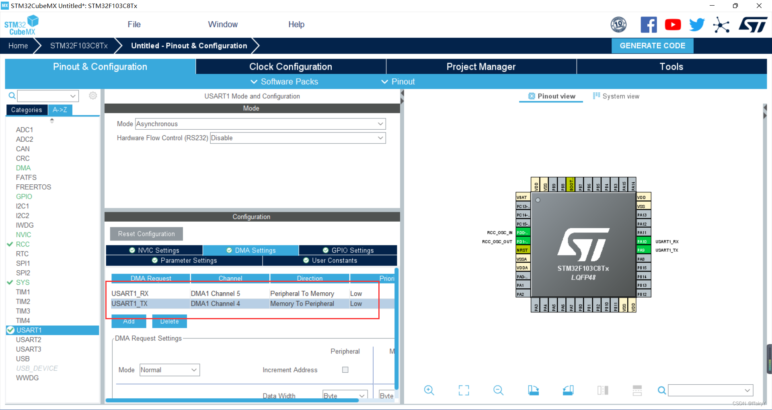Image resolution: width=772 pixels, height=410 pixels.
Task: Switch categories list to A->Z tab
Action: click(60, 110)
